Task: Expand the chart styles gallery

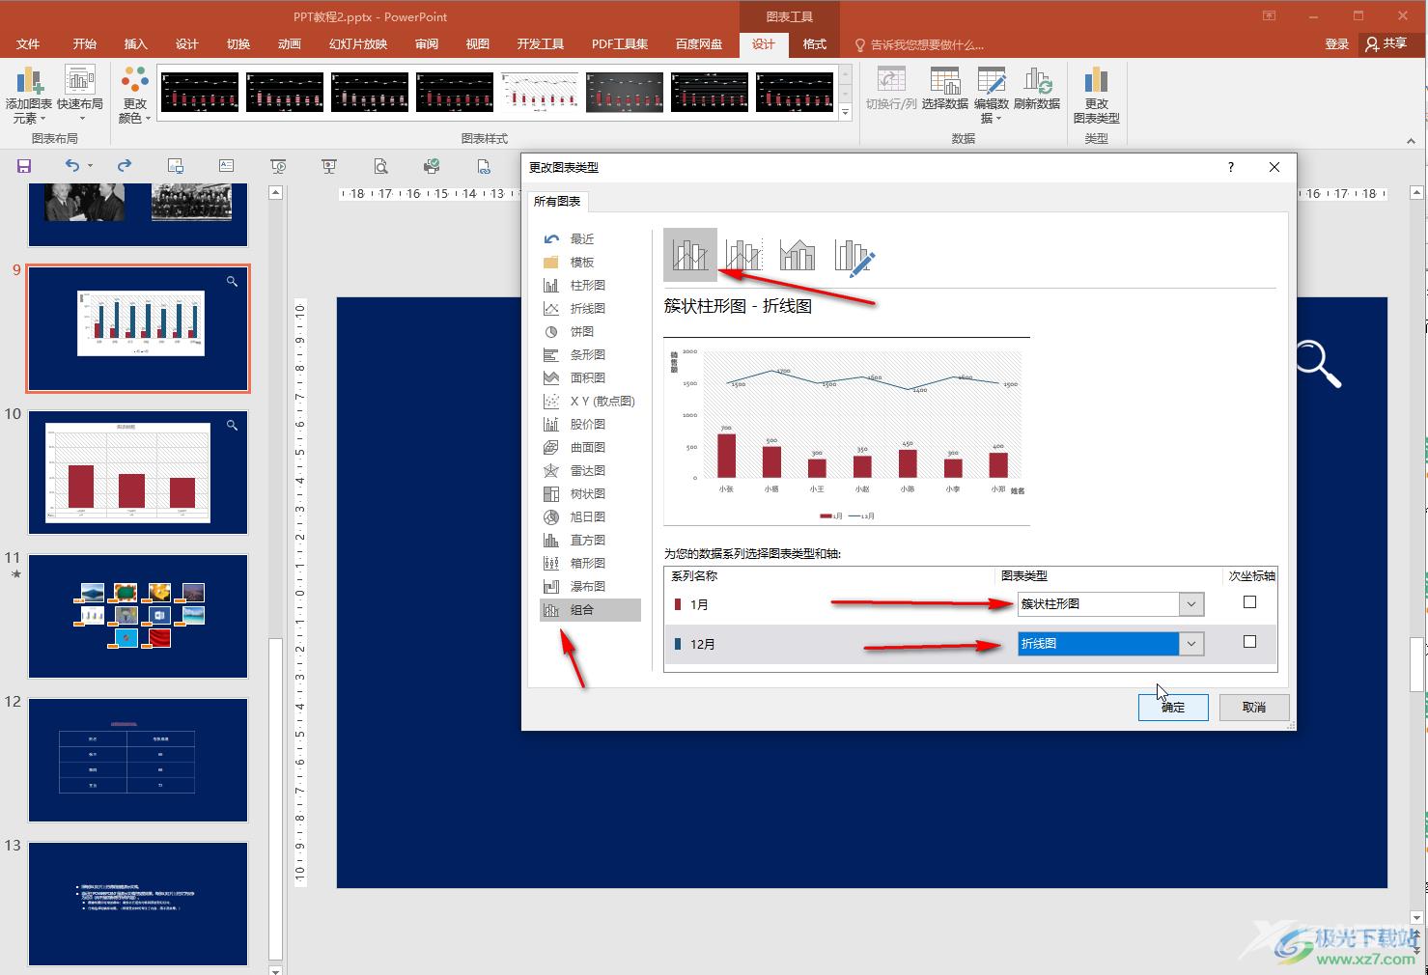Action: point(846,113)
